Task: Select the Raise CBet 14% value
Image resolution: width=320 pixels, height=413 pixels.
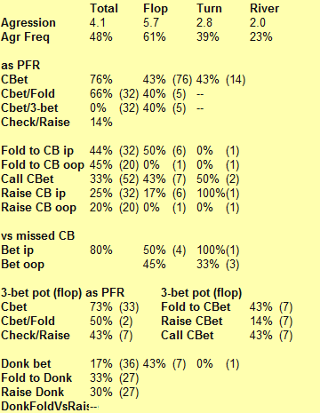Action: [x=260, y=322]
